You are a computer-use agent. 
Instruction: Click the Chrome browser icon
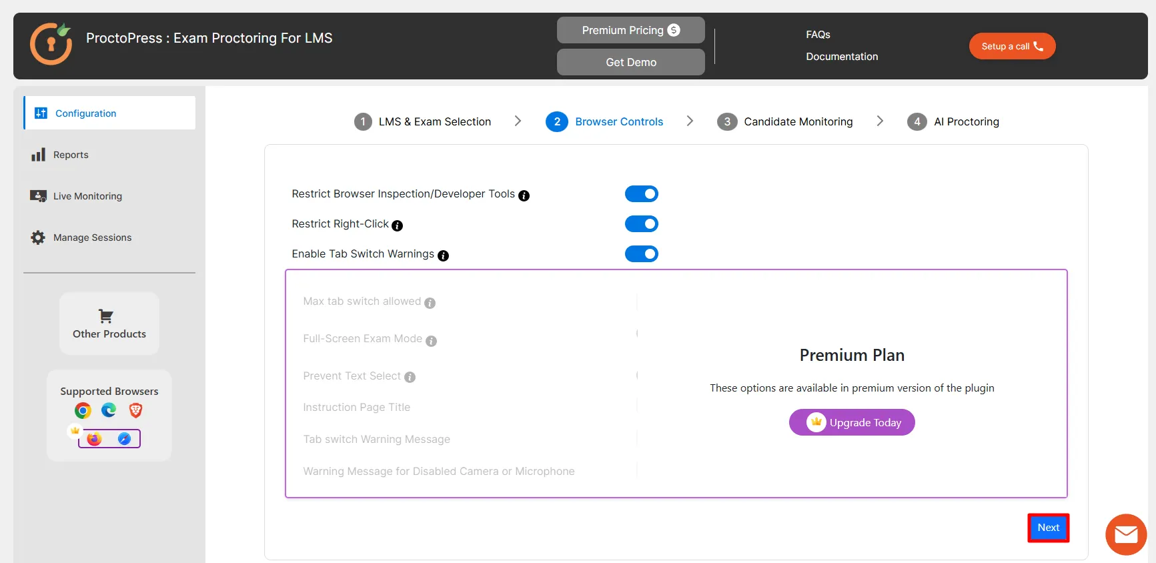click(83, 410)
